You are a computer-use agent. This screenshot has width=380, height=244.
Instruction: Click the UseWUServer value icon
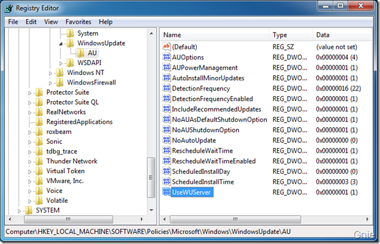pyautogui.click(x=167, y=192)
